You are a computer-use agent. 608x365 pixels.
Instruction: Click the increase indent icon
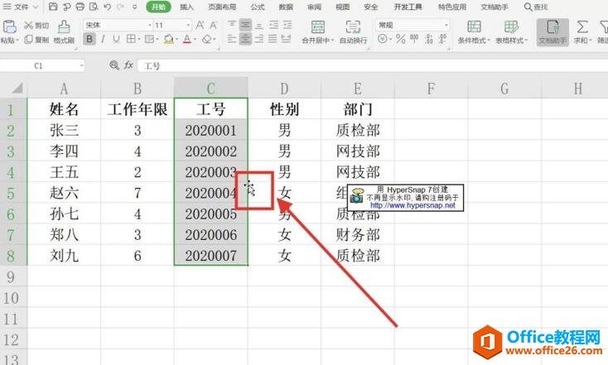coord(287,25)
